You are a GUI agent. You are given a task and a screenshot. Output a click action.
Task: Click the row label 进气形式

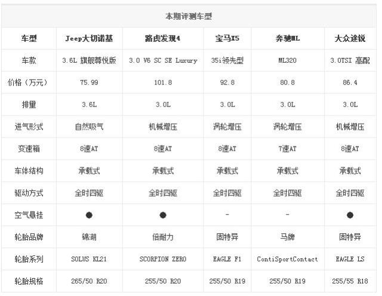point(29,127)
